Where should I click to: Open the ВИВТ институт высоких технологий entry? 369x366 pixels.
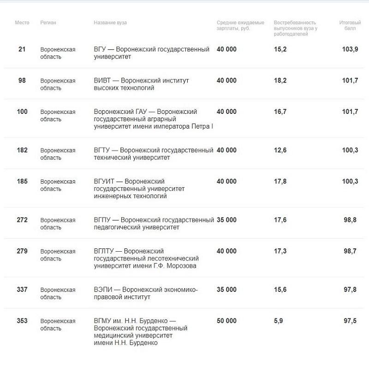[x=141, y=84]
